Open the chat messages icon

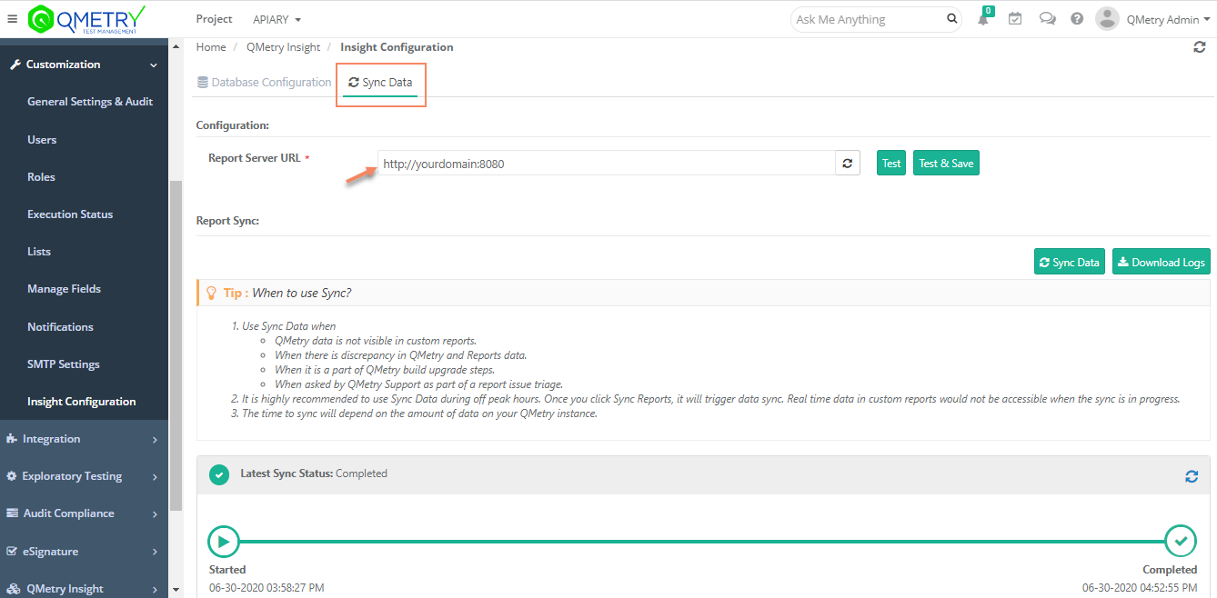tap(1047, 19)
